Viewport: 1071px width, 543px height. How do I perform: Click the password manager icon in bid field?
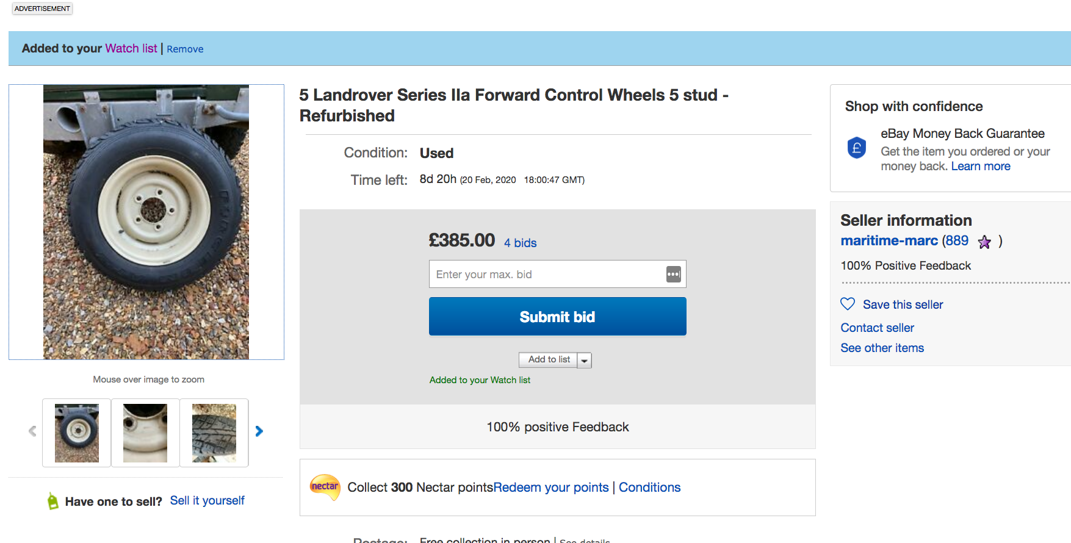(x=673, y=275)
